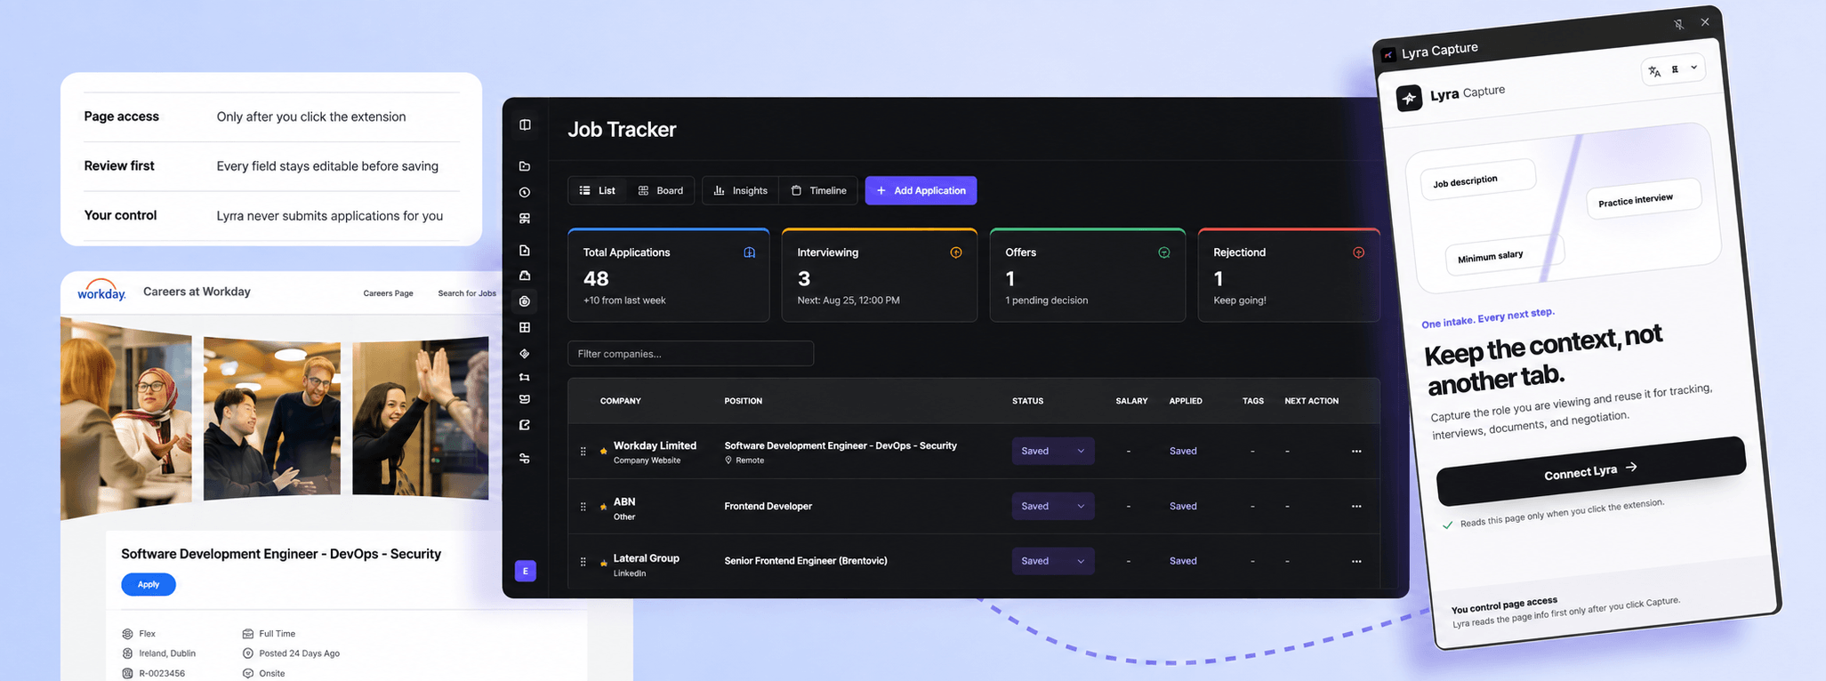Grab the drag handle on the Workday Limited row
Image resolution: width=1826 pixels, height=681 pixels.
coord(583,452)
